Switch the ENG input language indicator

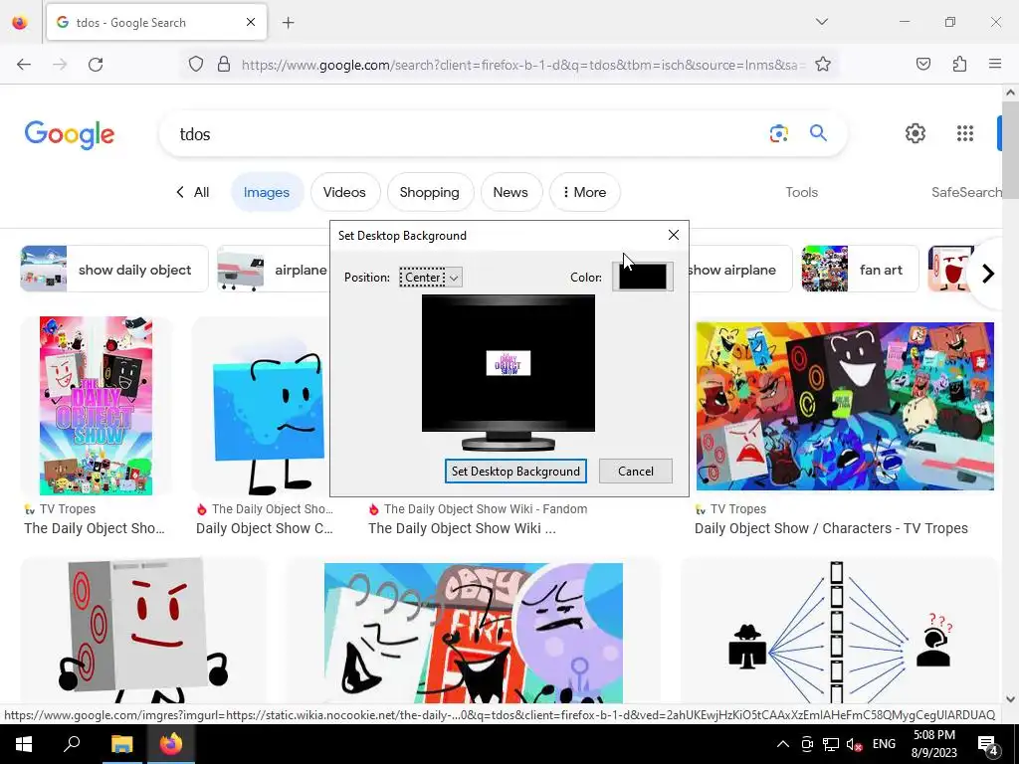tap(884, 744)
